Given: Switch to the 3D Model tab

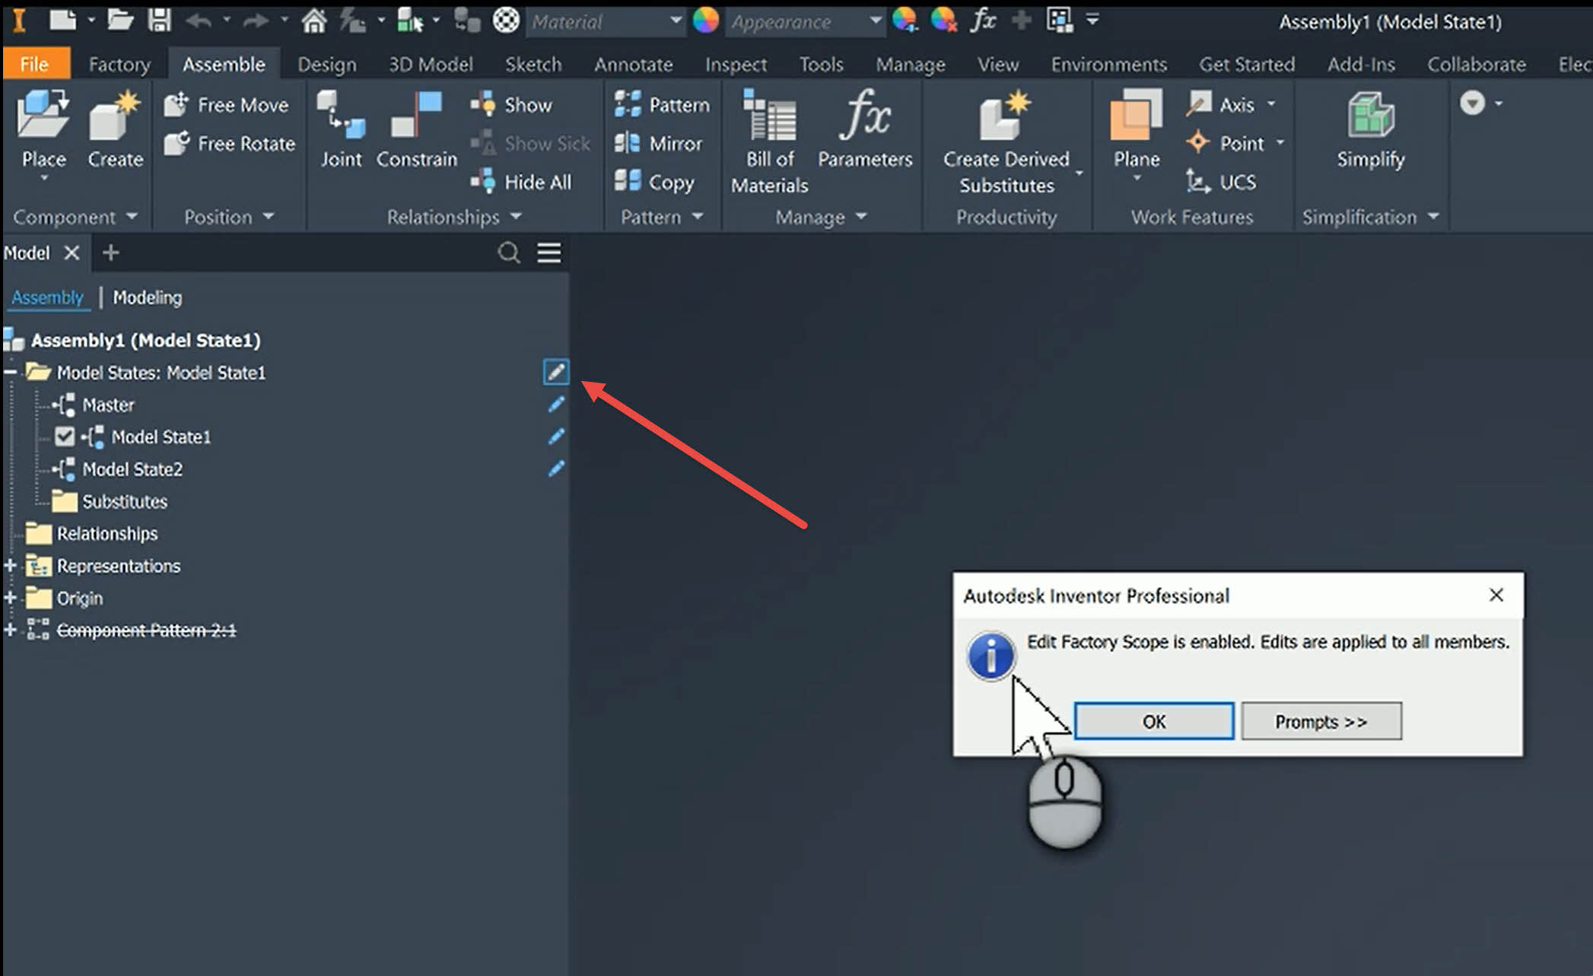Looking at the screenshot, I should 431,65.
